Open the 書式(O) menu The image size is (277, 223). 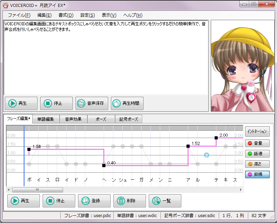coord(66,15)
